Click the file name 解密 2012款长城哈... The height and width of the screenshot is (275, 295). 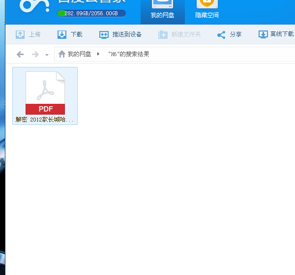45,120
